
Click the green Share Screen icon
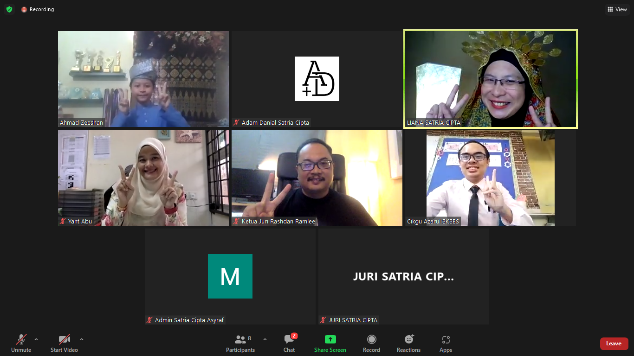(x=330, y=339)
